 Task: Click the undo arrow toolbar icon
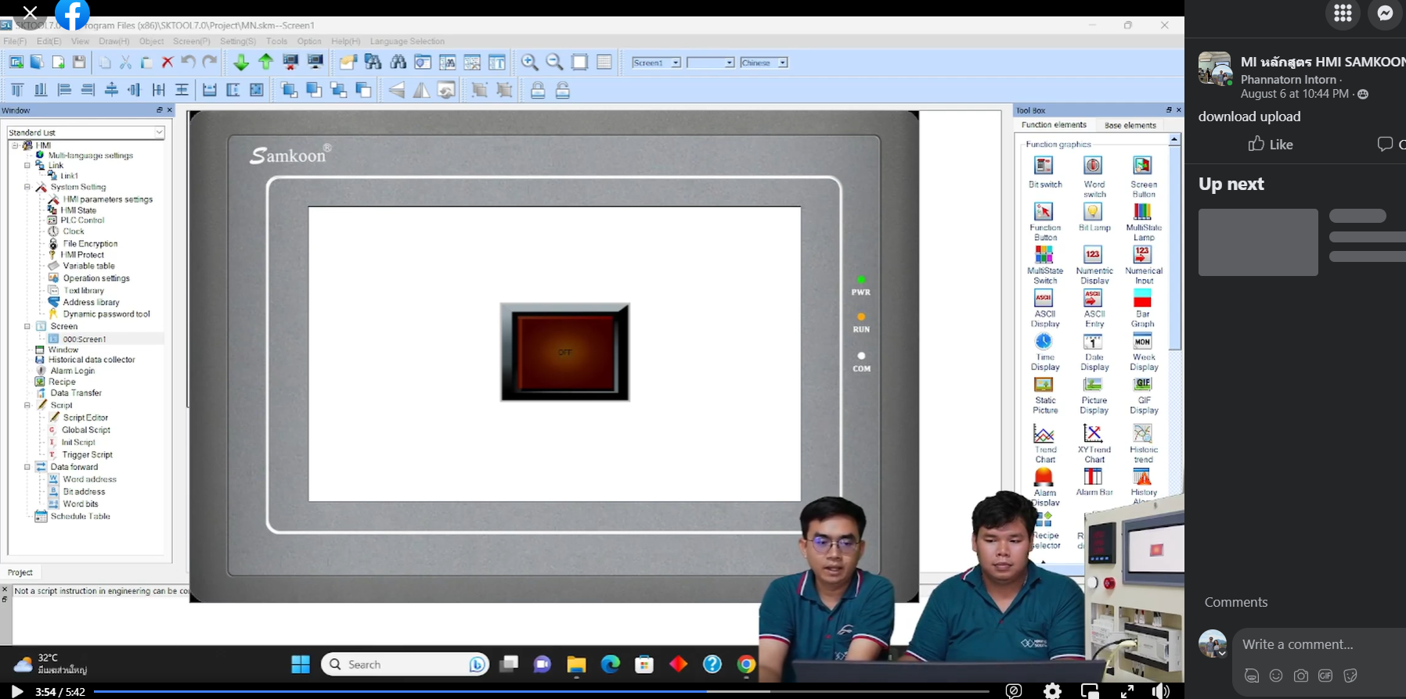[188, 63]
